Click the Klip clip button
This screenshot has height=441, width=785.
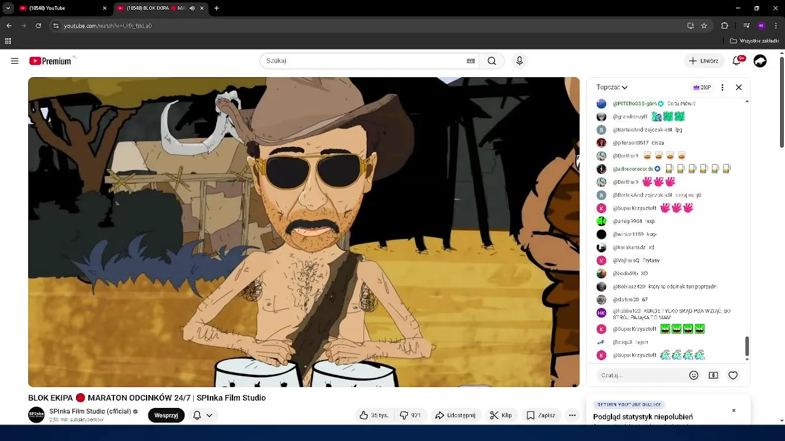501,415
